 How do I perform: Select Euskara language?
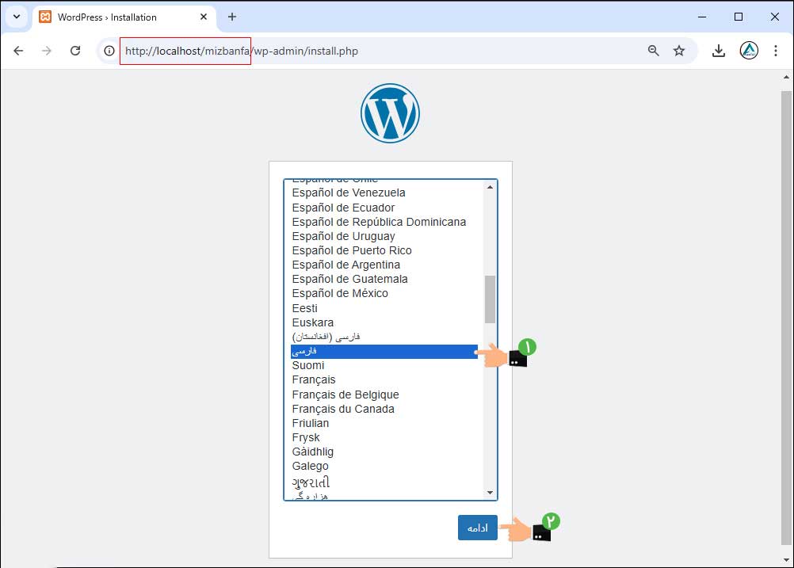[384, 322]
